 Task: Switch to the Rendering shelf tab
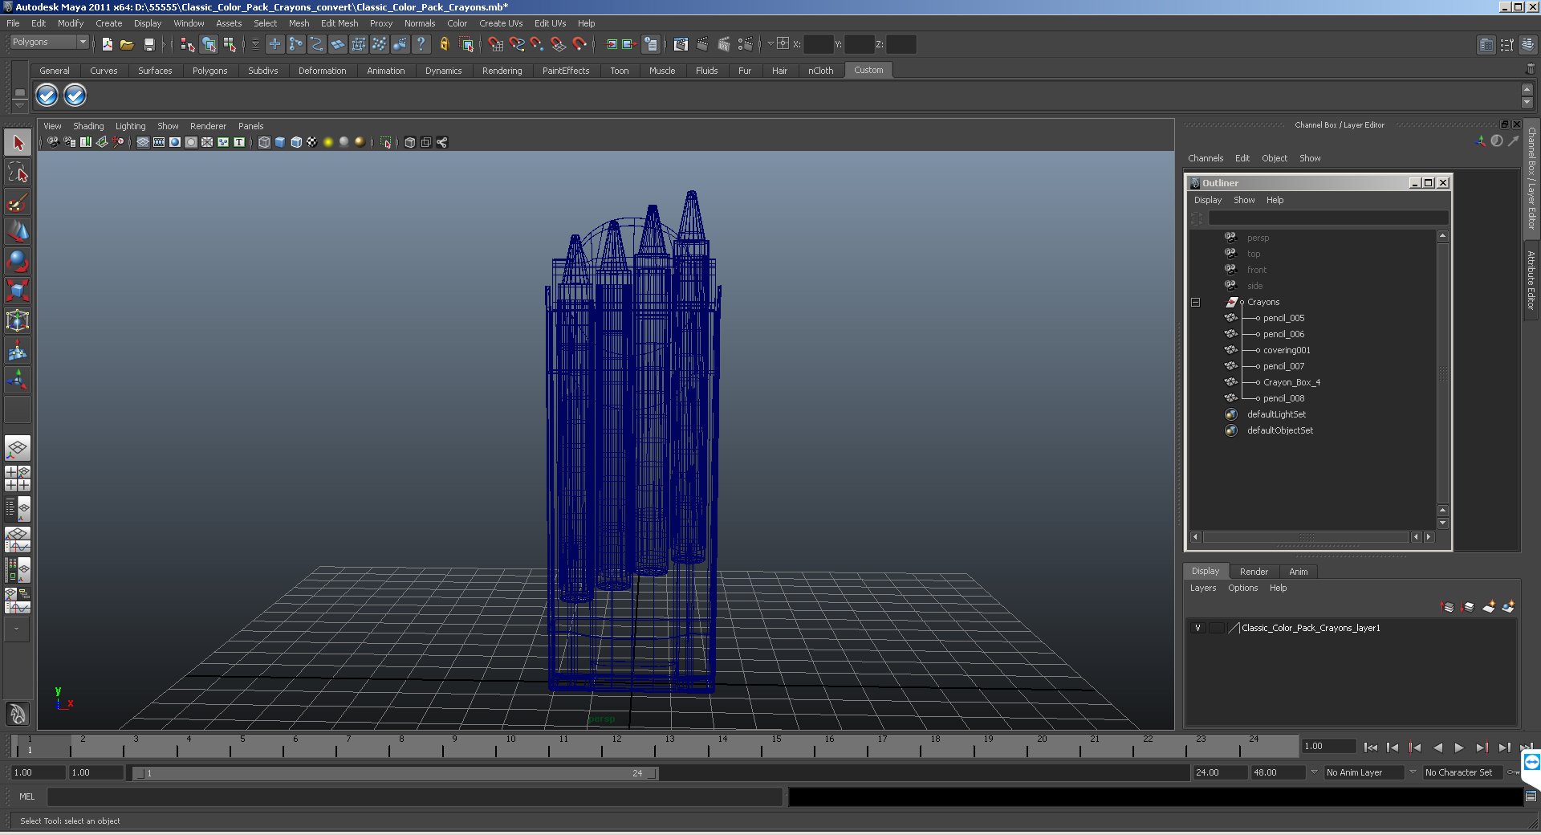click(x=502, y=71)
